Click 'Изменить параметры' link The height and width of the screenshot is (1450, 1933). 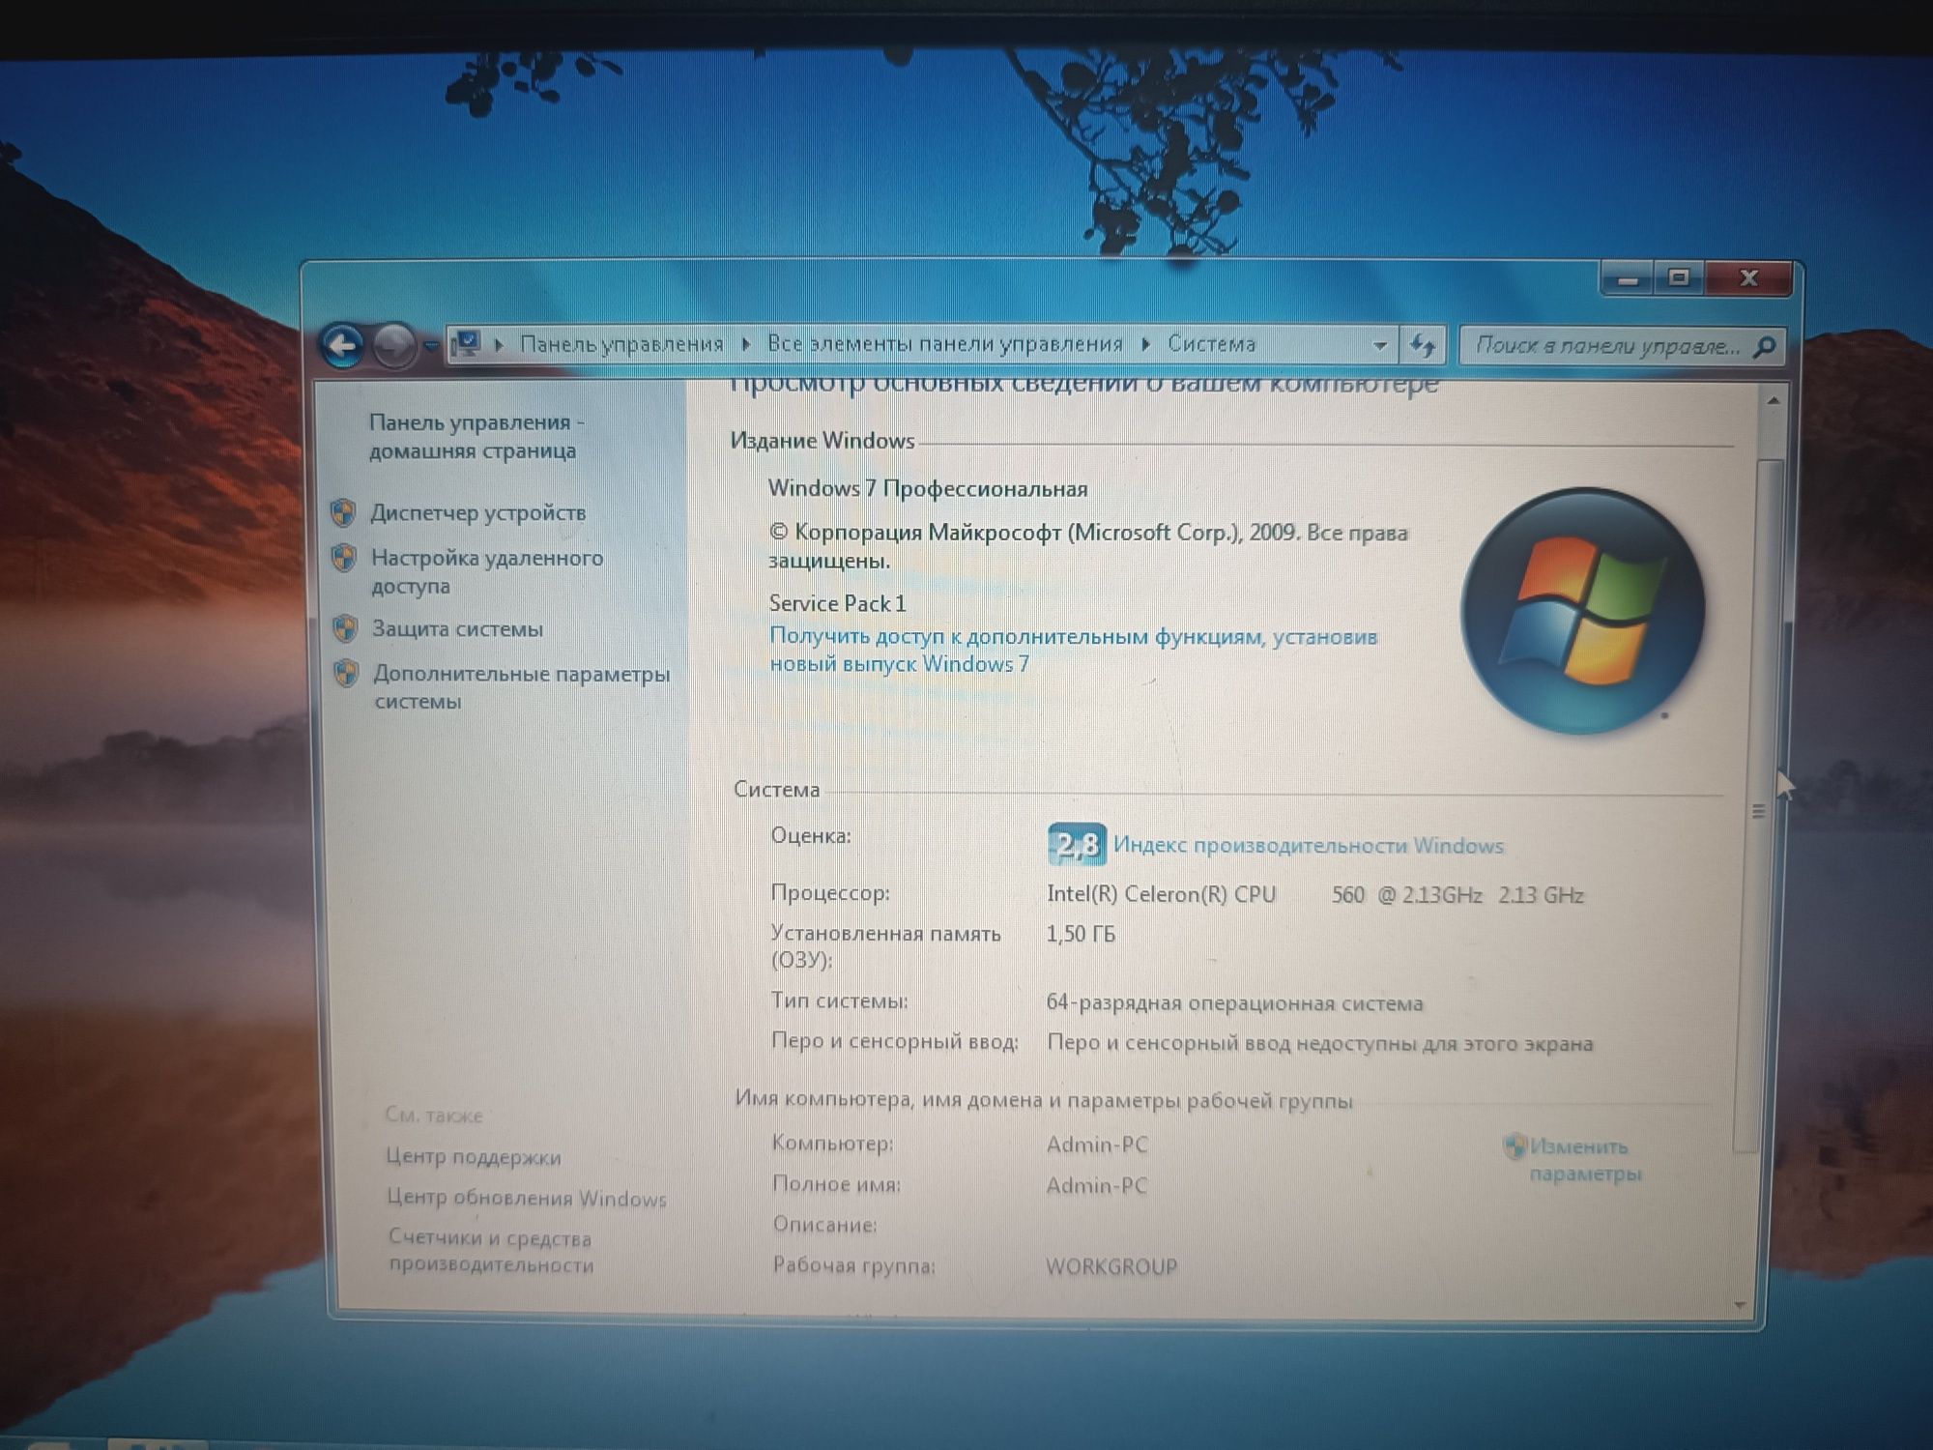1585,1160
